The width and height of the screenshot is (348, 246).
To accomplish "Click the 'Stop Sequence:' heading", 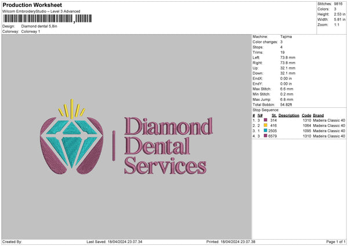I will (x=266, y=110).
